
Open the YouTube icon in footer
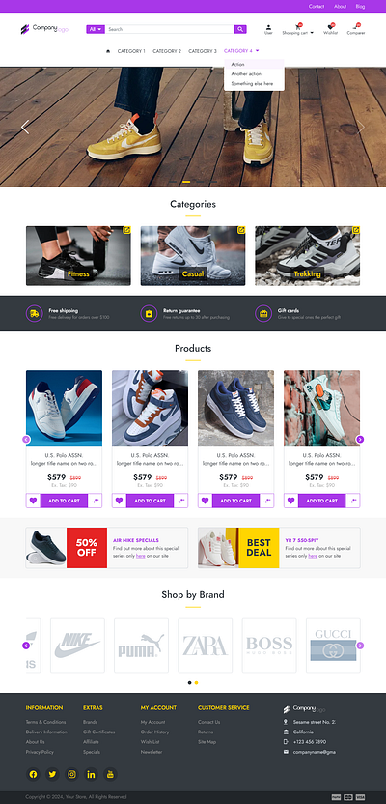click(110, 774)
